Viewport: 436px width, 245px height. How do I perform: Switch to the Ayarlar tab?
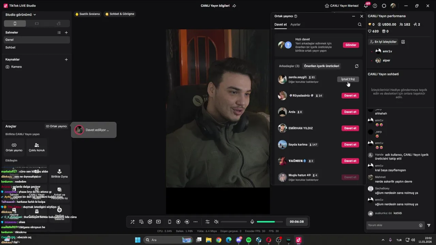click(295, 24)
